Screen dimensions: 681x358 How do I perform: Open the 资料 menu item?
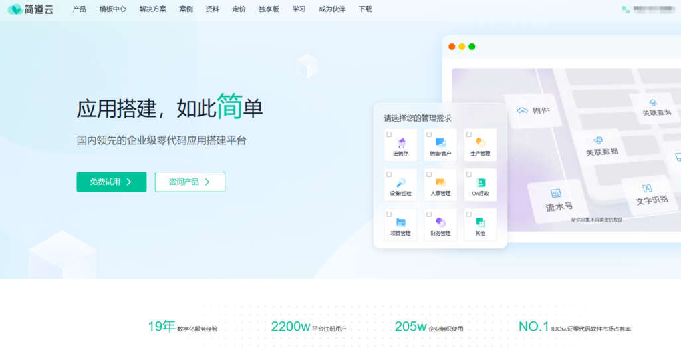point(212,9)
